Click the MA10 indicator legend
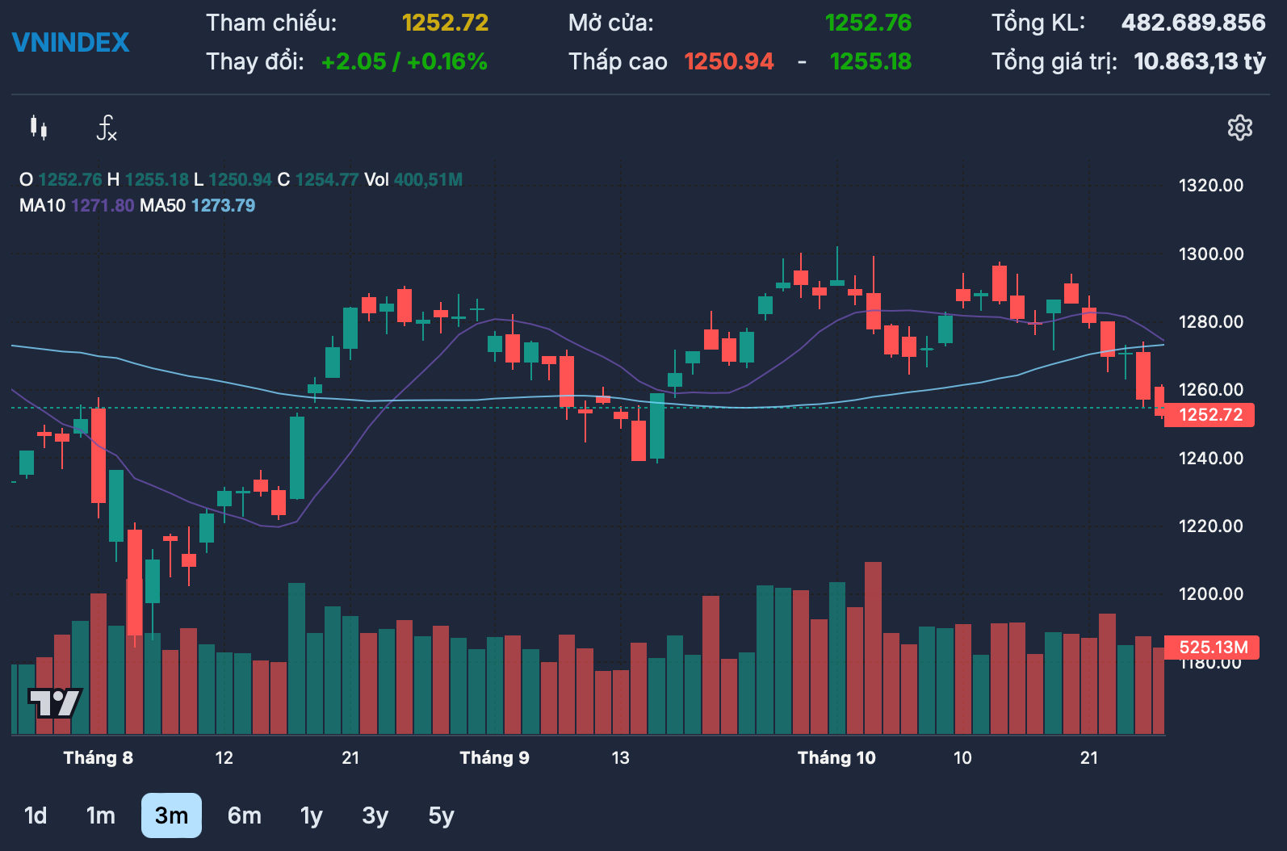The width and height of the screenshot is (1287, 851). [x=77, y=206]
